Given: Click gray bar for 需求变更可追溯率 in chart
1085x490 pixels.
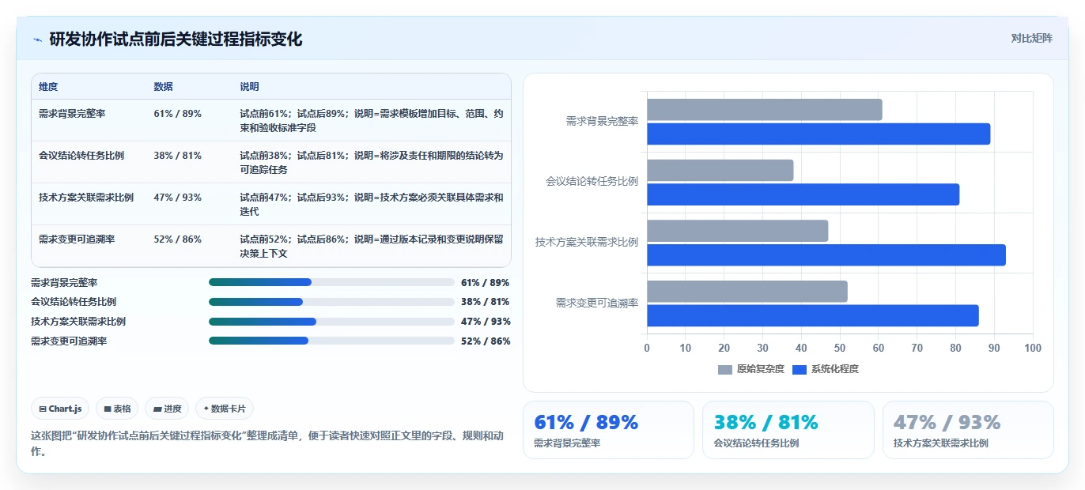Looking at the screenshot, I should click(x=747, y=292).
